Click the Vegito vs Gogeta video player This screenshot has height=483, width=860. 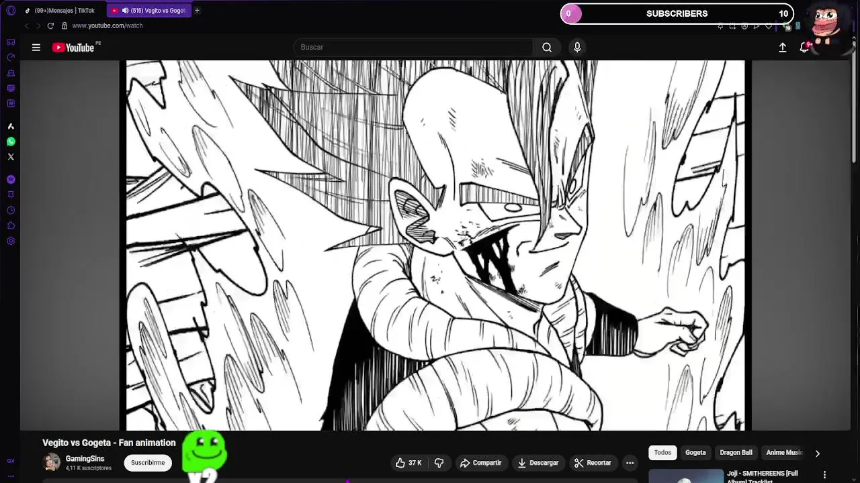click(x=435, y=245)
